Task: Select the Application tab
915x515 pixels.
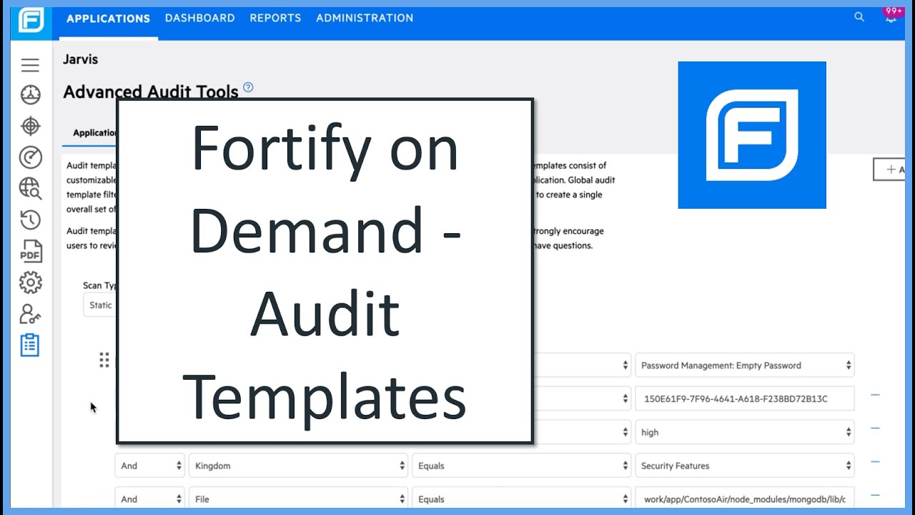Action: [x=94, y=132]
